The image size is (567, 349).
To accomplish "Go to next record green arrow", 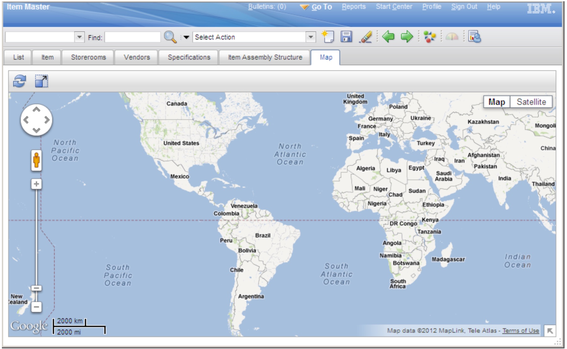I will coord(407,37).
